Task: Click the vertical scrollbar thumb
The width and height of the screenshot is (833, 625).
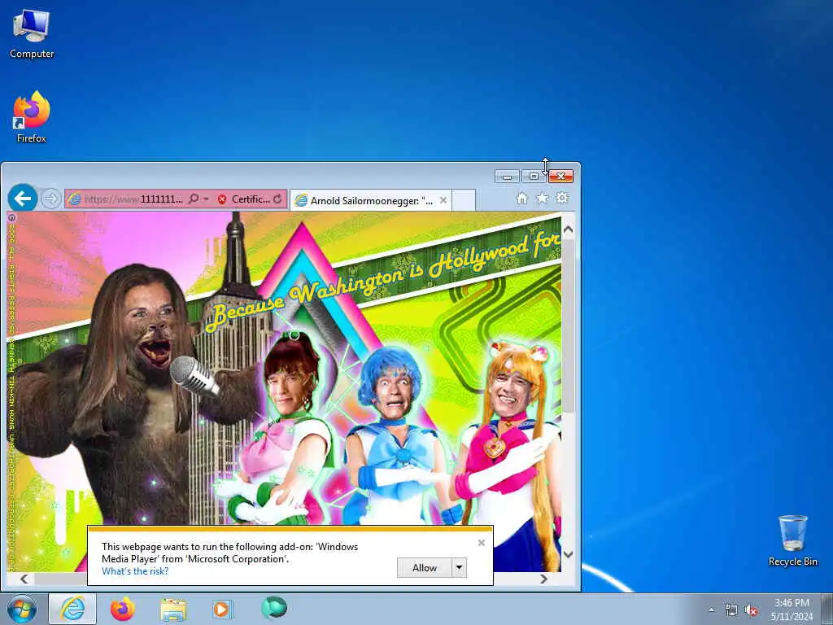Action: point(568,325)
